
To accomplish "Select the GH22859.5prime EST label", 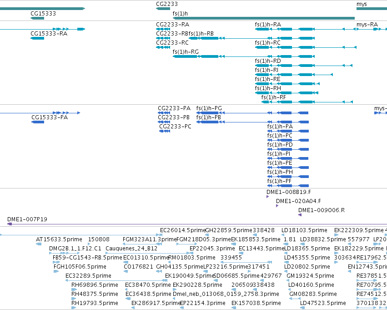I will pyautogui.click(x=229, y=230).
